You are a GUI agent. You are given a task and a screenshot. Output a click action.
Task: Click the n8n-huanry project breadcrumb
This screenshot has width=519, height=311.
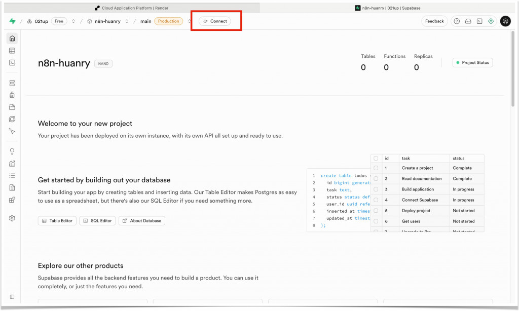(107, 21)
